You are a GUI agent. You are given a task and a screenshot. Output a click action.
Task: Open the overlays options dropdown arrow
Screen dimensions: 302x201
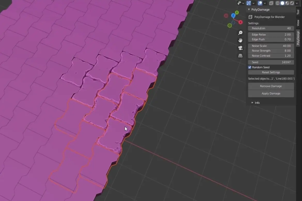pyautogui.click(x=265, y=3)
